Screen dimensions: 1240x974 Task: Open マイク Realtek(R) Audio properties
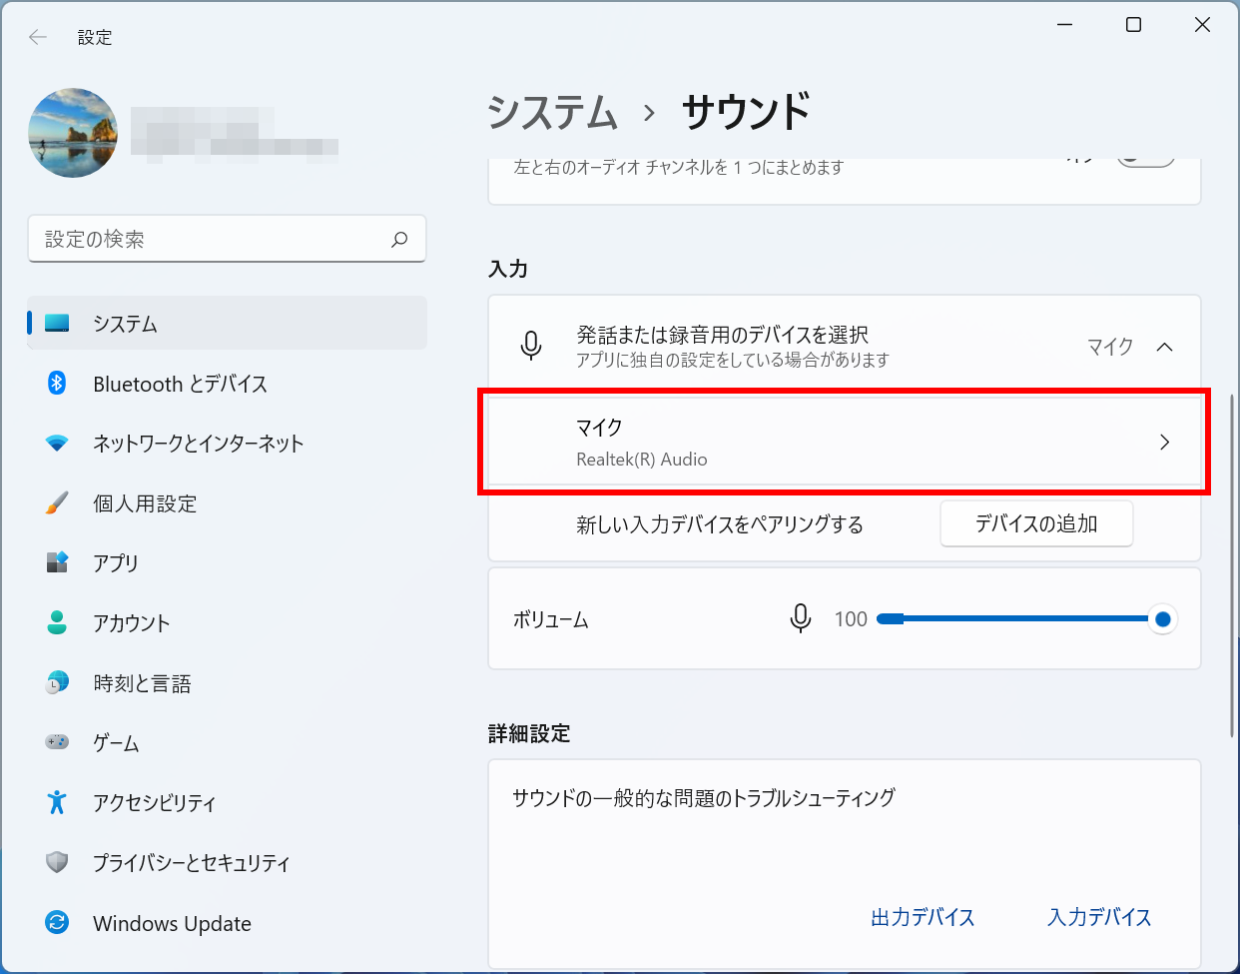coord(845,443)
